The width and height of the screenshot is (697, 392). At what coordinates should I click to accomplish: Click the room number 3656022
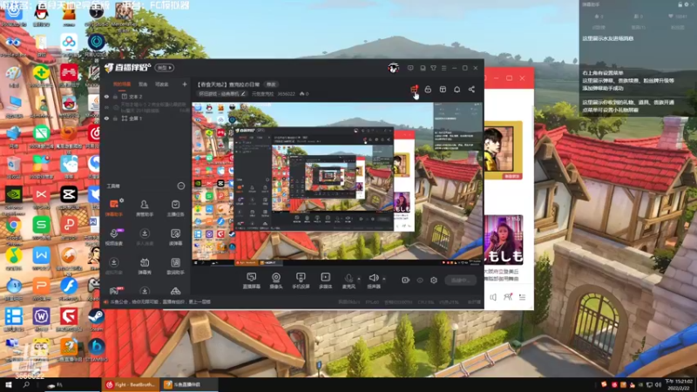[x=287, y=94]
